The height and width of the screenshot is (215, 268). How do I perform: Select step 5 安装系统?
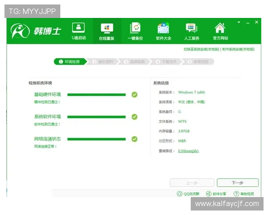(x=198, y=62)
